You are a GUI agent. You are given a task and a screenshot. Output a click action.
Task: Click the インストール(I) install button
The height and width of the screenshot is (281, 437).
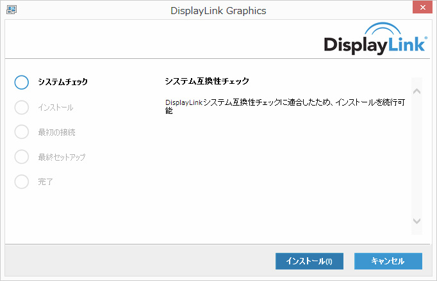coord(309,261)
